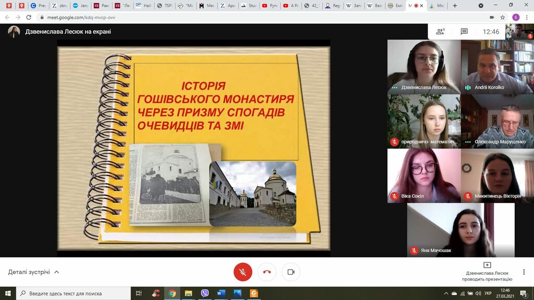Click the УКР keyboard language indicator
This screenshot has width=534, height=300.
[488, 293]
